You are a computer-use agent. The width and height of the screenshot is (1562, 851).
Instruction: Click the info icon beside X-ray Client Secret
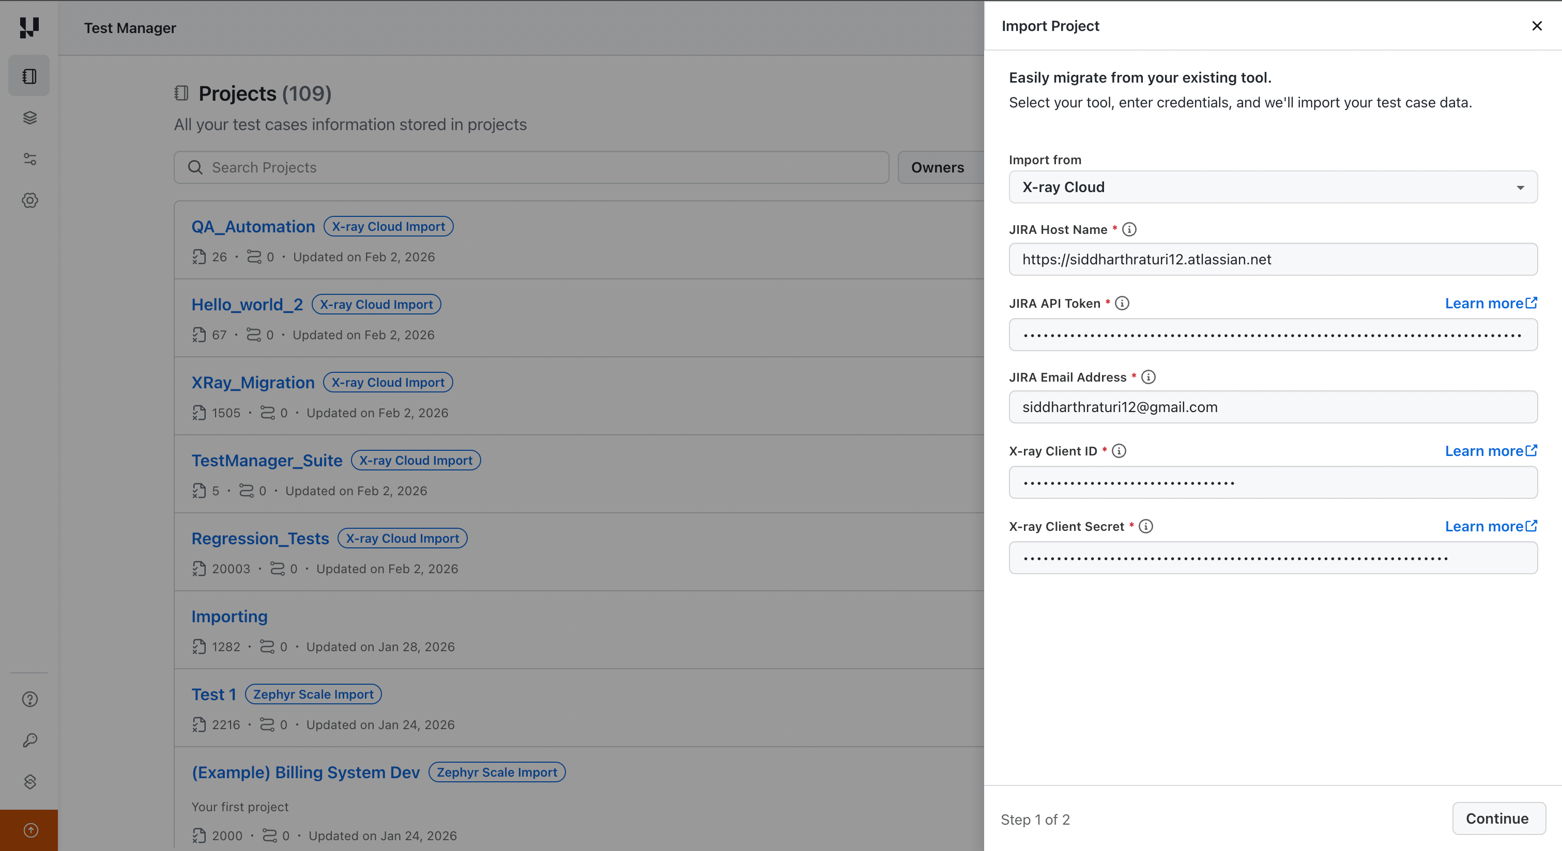1145,526
